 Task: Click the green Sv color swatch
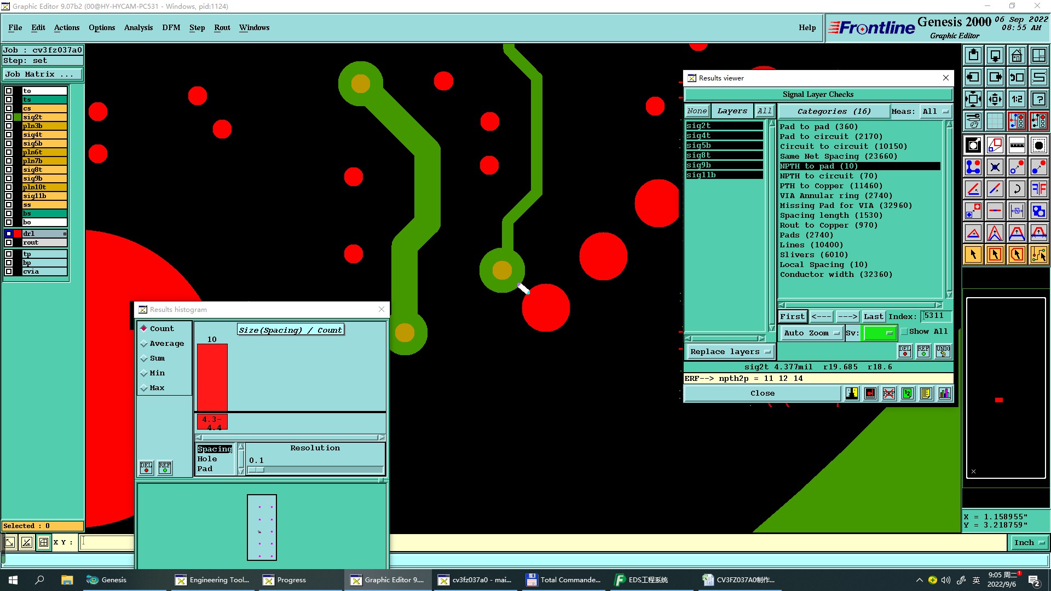(879, 333)
